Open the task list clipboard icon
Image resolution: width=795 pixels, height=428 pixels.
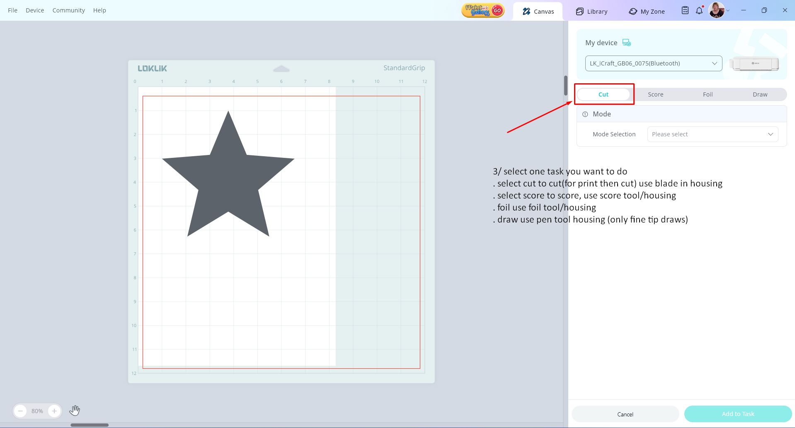[x=685, y=11]
